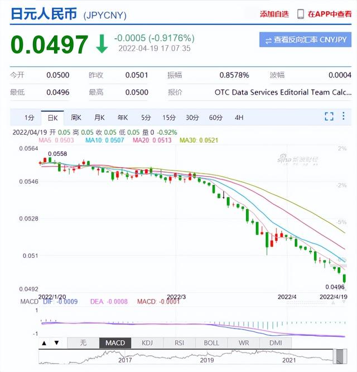Enable the RSI indicator

180,343
